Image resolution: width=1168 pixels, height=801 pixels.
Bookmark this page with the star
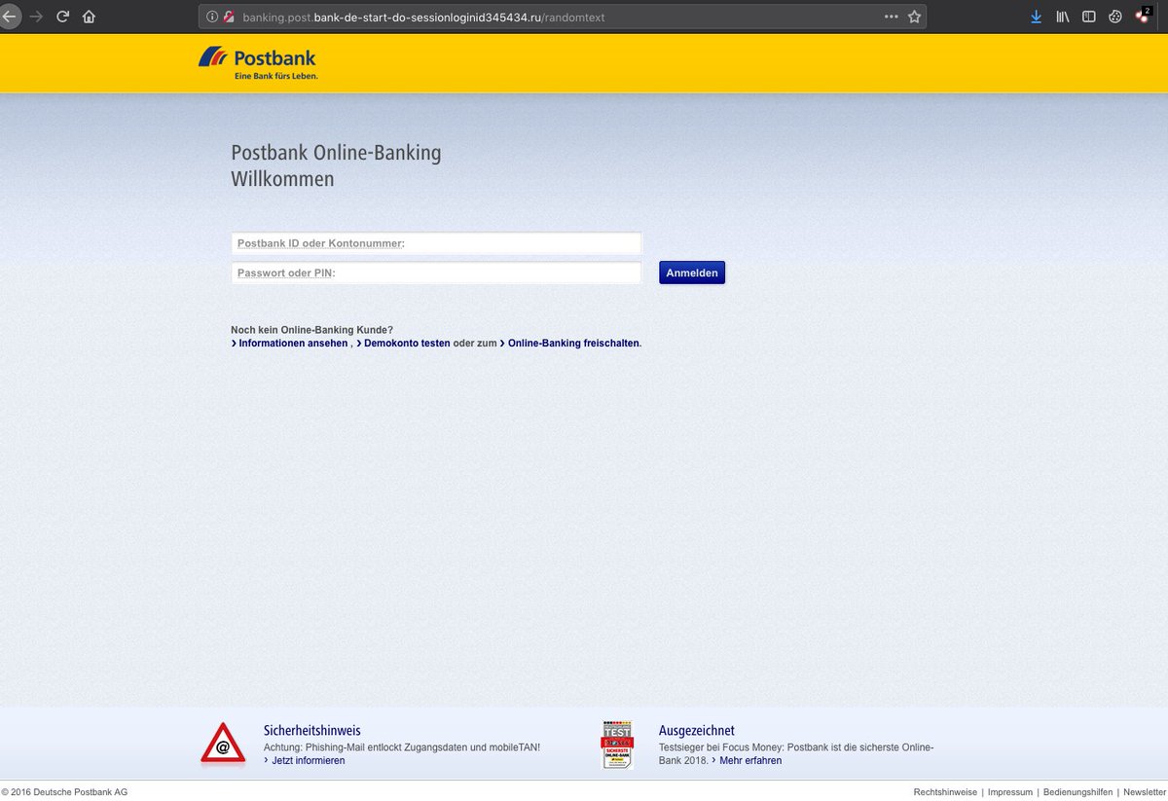click(914, 17)
